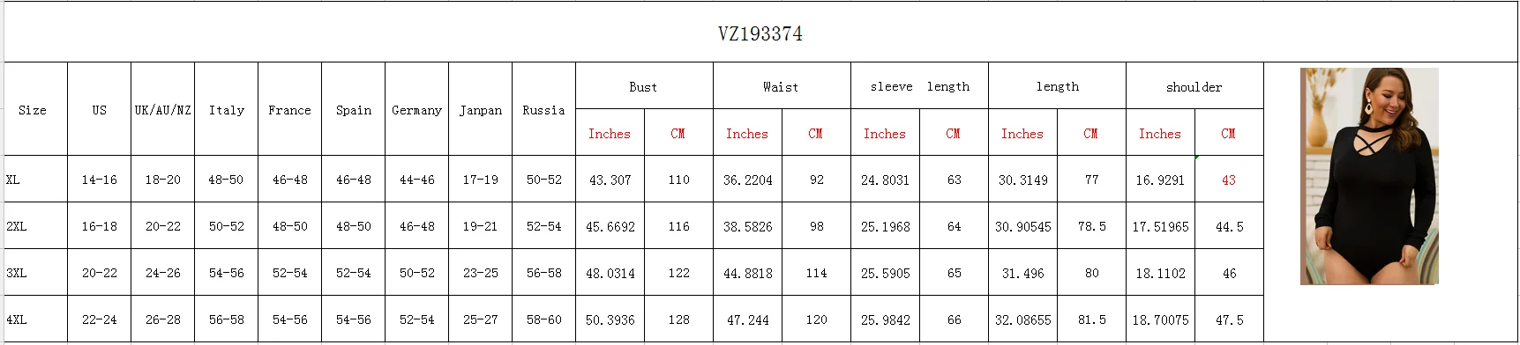Image resolution: width=1520 pixels, height=345 pixels.
Task: Click the Waist column header
Action: [x=782, y=86]
